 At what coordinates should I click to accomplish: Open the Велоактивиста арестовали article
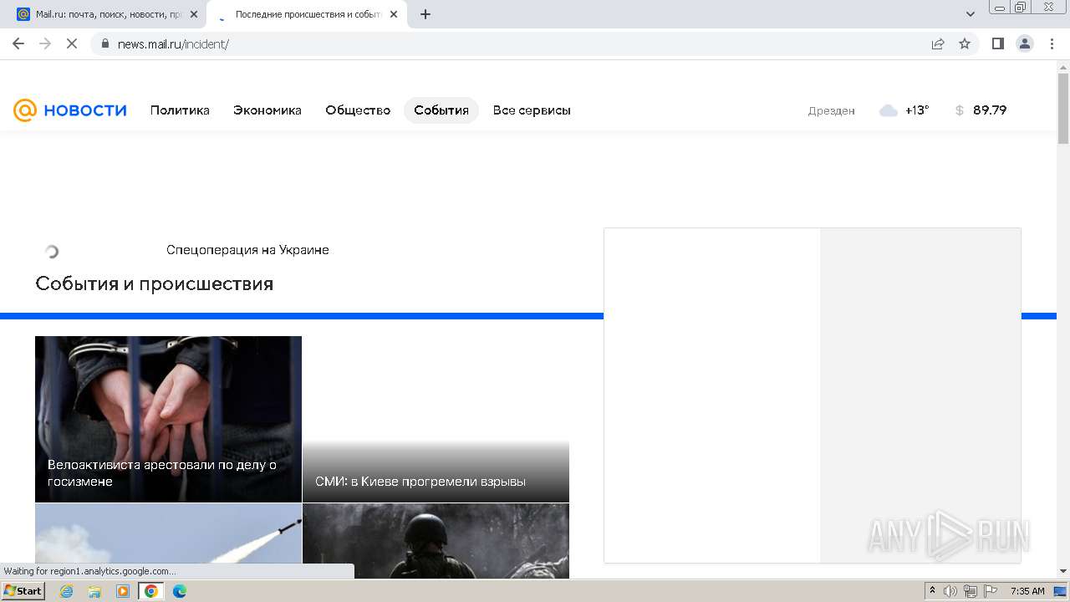pos(162,473)
